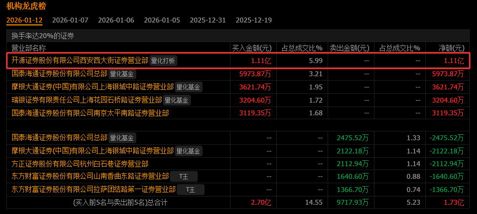Click the 净额(元) column header
477x214 pixels.
451,48
